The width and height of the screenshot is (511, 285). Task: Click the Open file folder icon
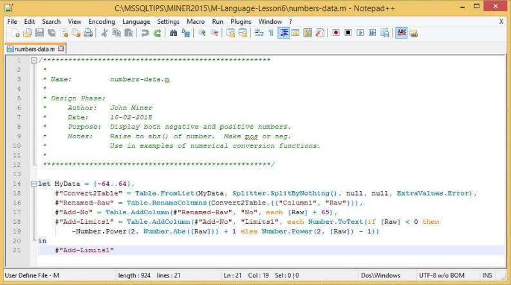point(28,33)
